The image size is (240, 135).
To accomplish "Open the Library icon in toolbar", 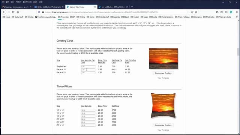I will (x=217, y=12).
